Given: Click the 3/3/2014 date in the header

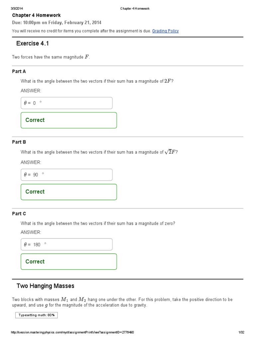Looking at the screenshot, I should pyautogui.click(x=17, y=9).
